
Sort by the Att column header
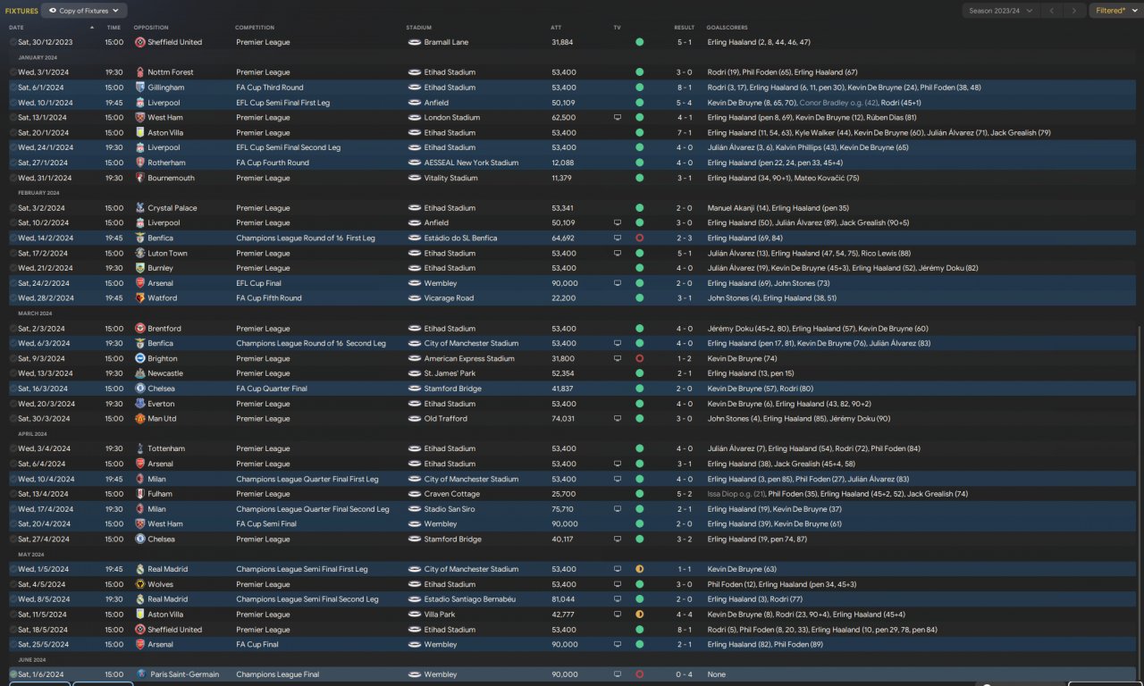click(556, 28)
